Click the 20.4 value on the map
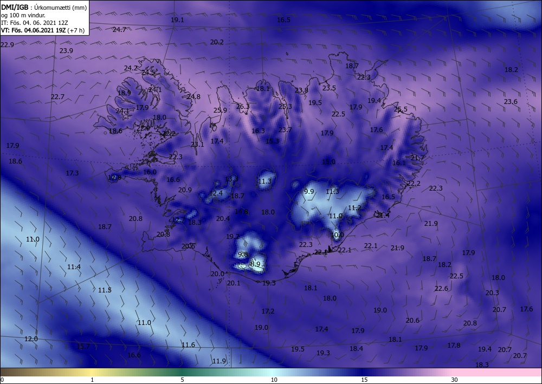The width and height of the screenshot is (542, 384). click(223, 219)
